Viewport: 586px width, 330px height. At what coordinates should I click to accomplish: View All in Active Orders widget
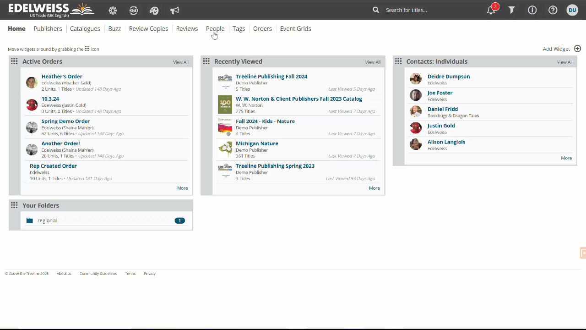[180, 62]
